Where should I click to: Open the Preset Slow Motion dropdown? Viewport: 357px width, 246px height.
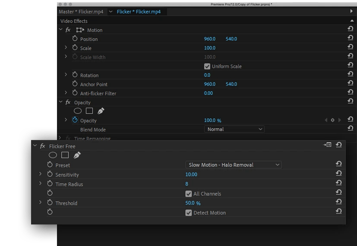[234, 165]
